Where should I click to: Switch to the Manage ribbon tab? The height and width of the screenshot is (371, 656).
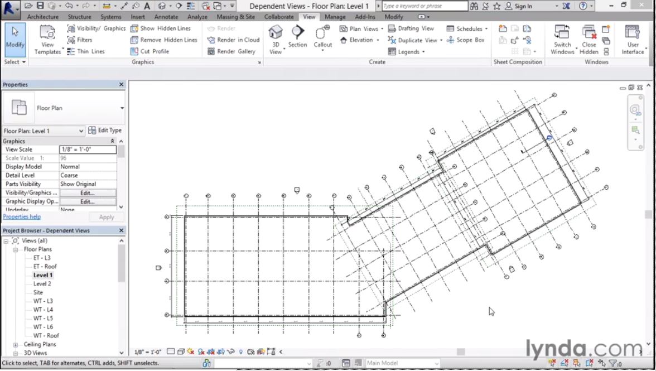(335, 17)
